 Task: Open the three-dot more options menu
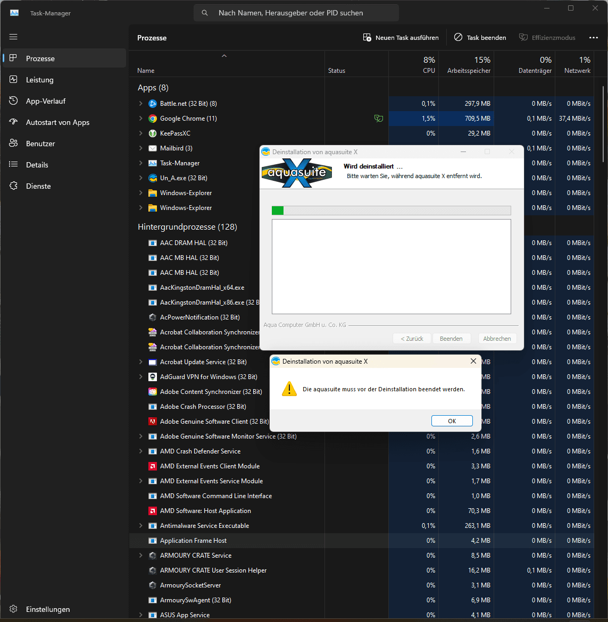[x=593, y=38]
